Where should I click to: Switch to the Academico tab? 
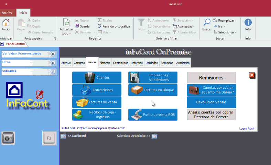coord(183,63)
